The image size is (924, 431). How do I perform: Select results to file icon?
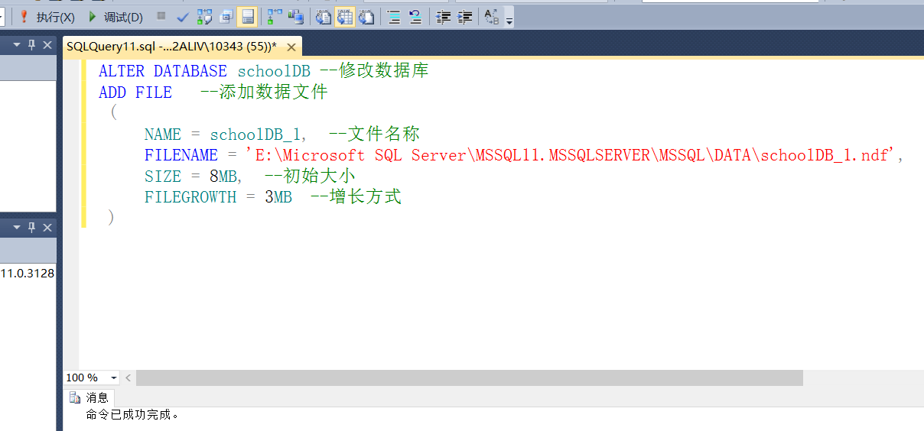(366, 17)
